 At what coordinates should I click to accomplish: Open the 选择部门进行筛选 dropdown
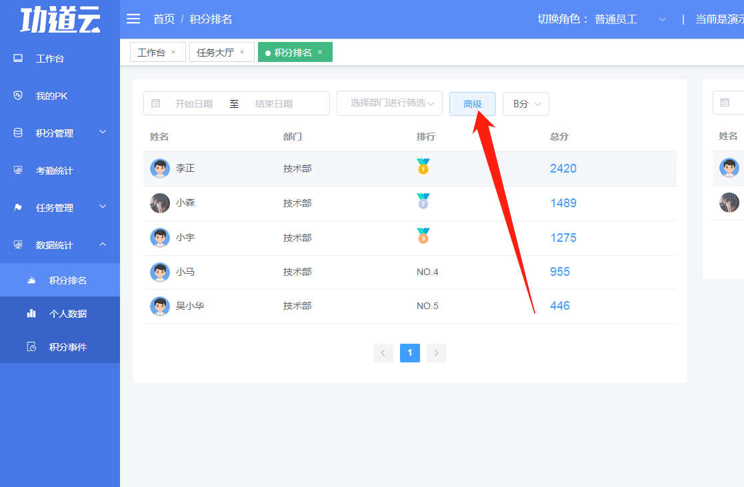[389, 103]
